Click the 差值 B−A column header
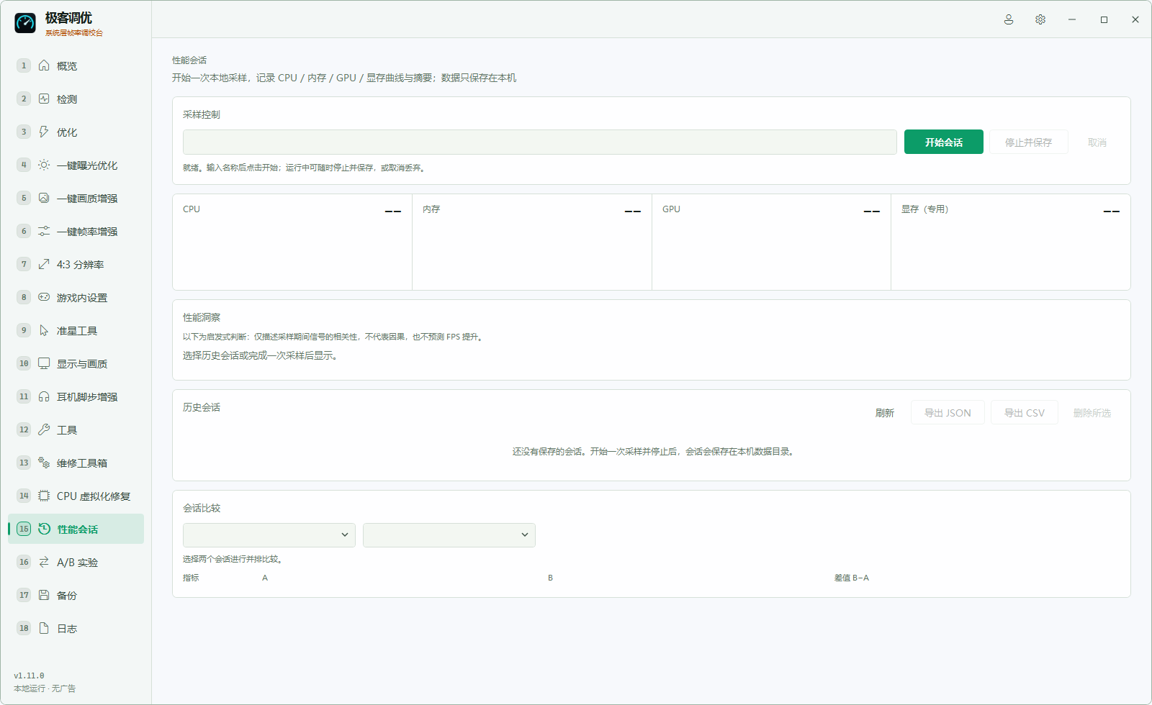 852,578
